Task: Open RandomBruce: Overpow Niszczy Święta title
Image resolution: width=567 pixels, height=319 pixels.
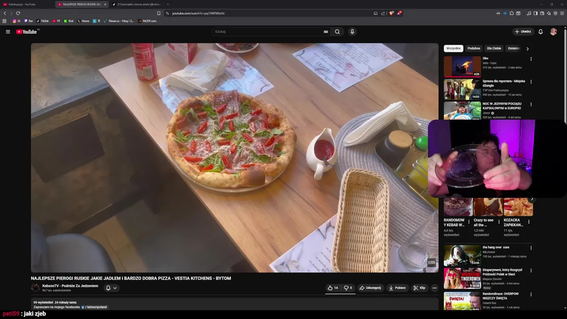Action: (x=501, y=296)
